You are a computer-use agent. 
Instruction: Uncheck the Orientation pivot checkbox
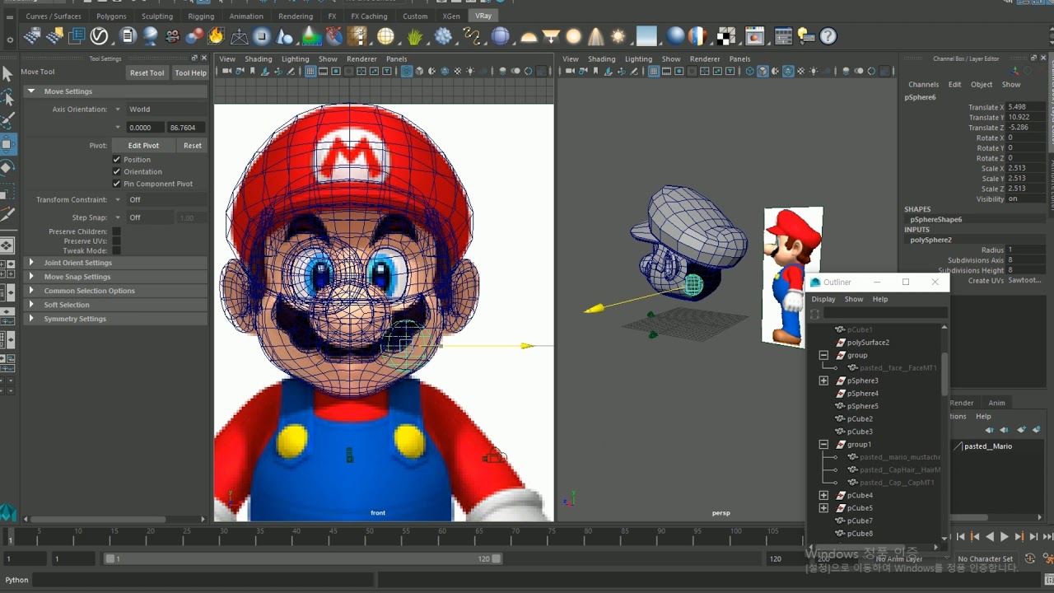point(116,171)
